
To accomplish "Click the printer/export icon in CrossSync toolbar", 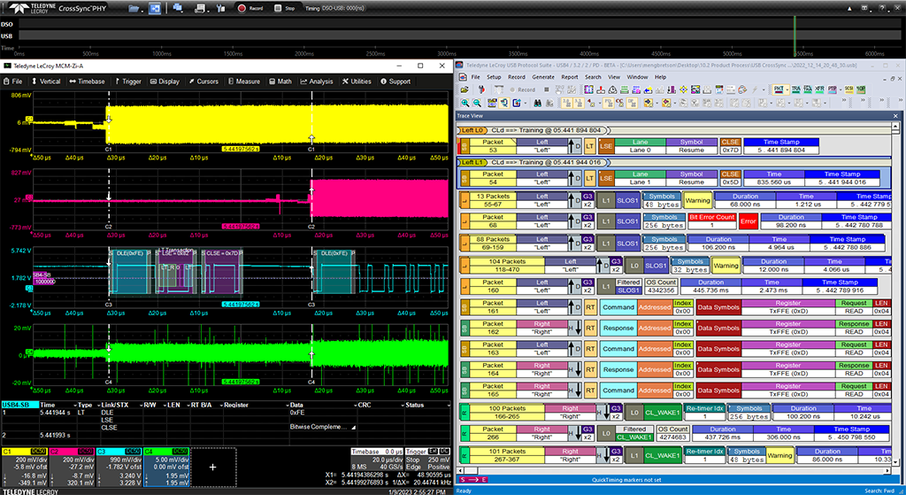I will point(199,8).
